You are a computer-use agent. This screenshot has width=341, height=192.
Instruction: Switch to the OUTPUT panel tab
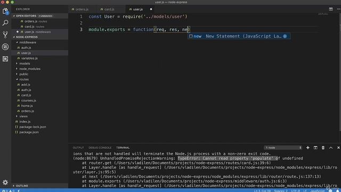pyautogui.click(x=78, y=148)
